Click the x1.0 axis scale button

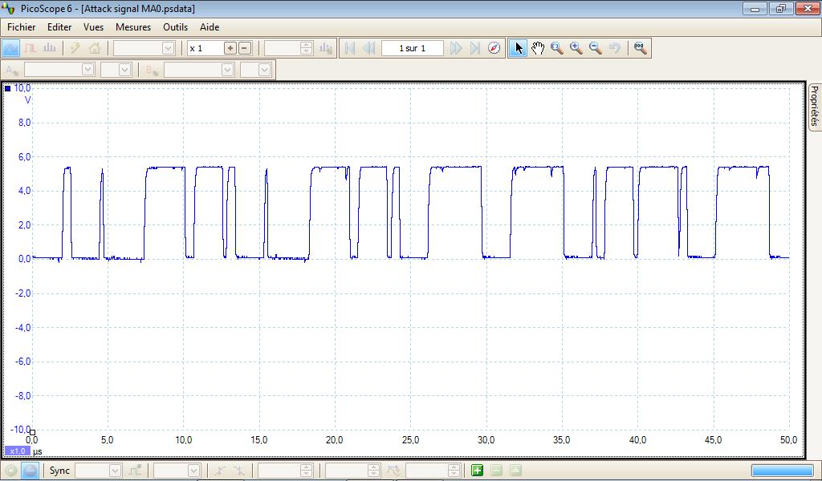[x=18, y=451]
